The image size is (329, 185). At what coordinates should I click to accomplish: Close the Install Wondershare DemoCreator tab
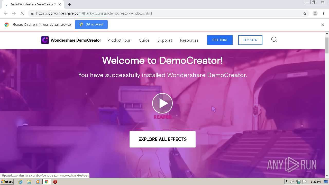click(60, 4)
